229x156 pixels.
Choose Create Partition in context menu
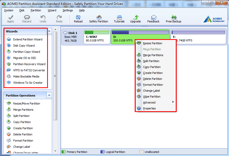(x=156, y=73)
